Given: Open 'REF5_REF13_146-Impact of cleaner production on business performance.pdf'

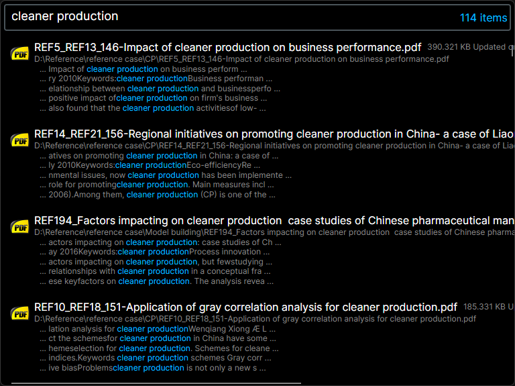Looking at the screenshot, I should [x=227, y=48].
